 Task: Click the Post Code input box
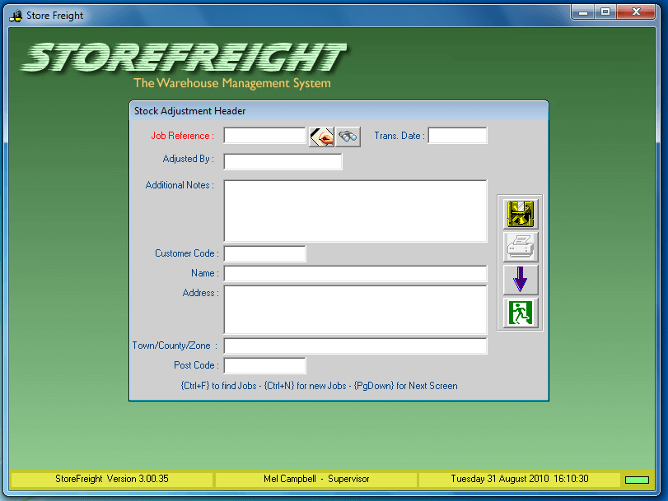pyautogui.click(x=264, y=365)
